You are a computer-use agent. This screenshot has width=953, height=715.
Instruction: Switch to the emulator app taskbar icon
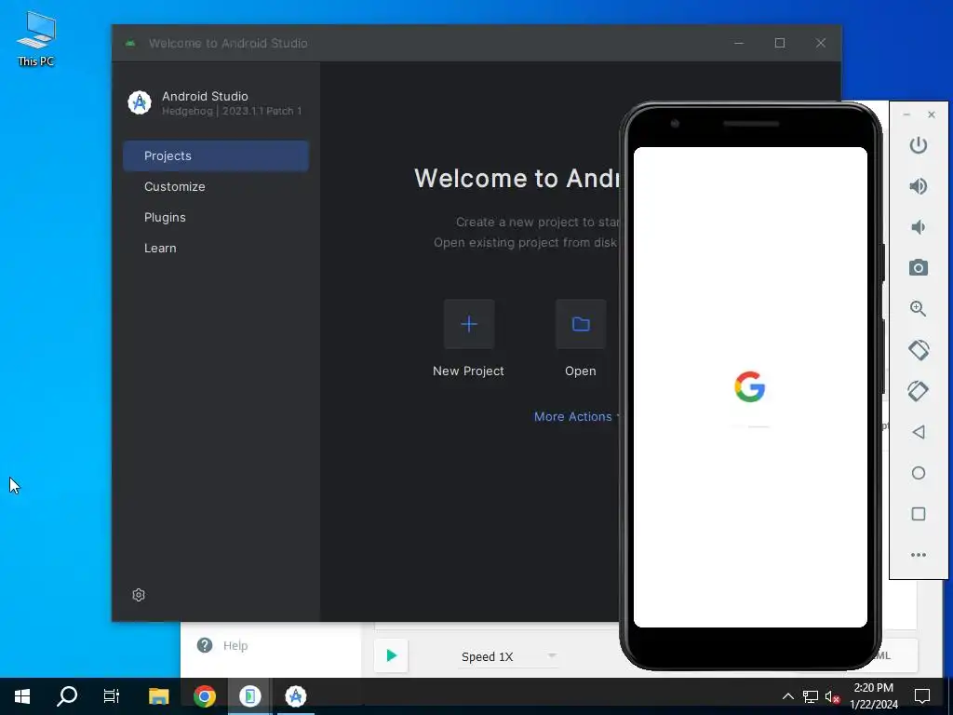[249, 696]
